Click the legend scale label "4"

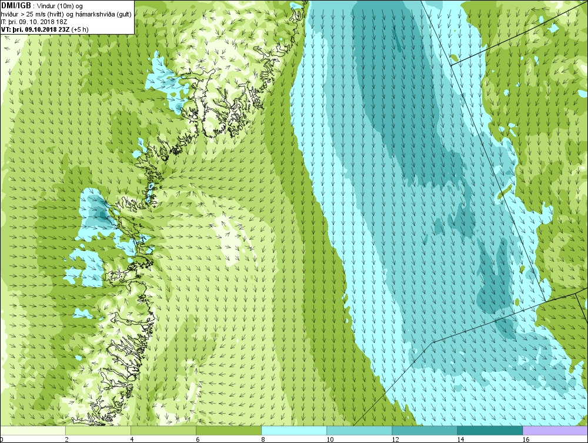(x=132, y=439)
